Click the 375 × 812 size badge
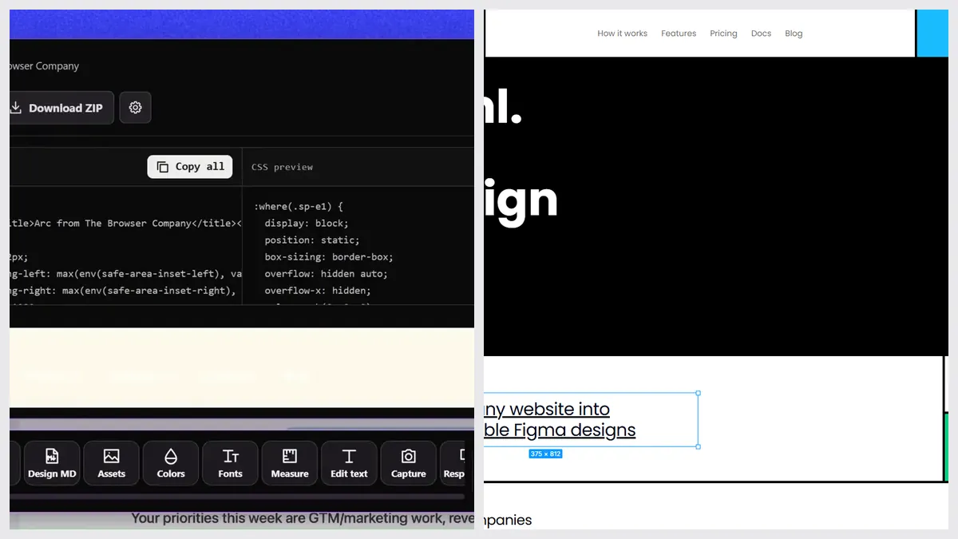 (x=545, y=454)
